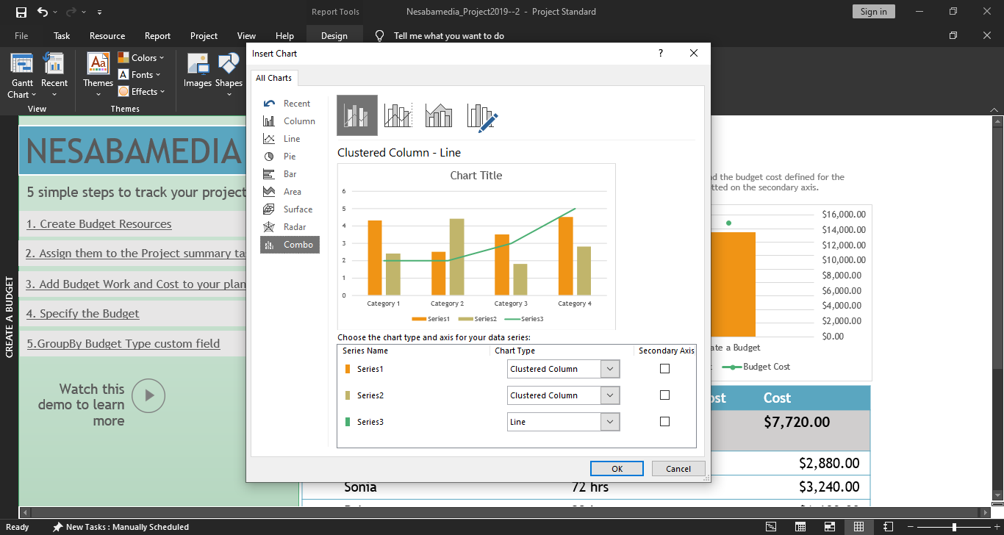Screen dimensions: 1004x535
Task: Expand Series1 chart type dropdown
Action: [610, 369]
